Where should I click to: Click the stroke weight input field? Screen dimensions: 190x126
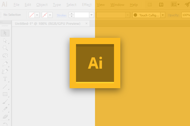coord(82,15)
